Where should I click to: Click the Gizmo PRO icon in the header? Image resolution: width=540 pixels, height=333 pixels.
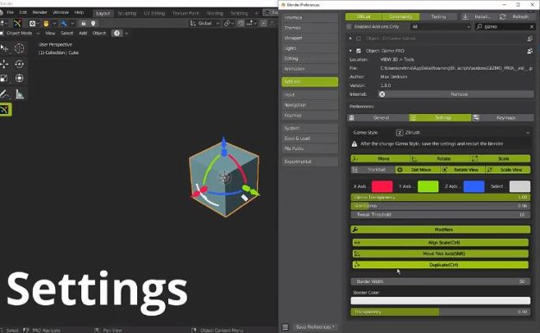pyautogui.click(x=17, y=23)
